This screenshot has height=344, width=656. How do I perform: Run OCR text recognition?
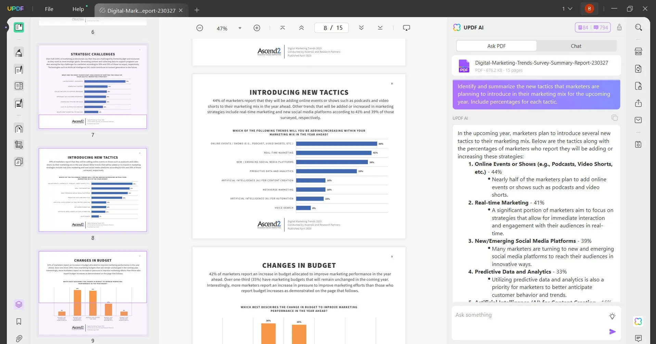pos(639,52)
